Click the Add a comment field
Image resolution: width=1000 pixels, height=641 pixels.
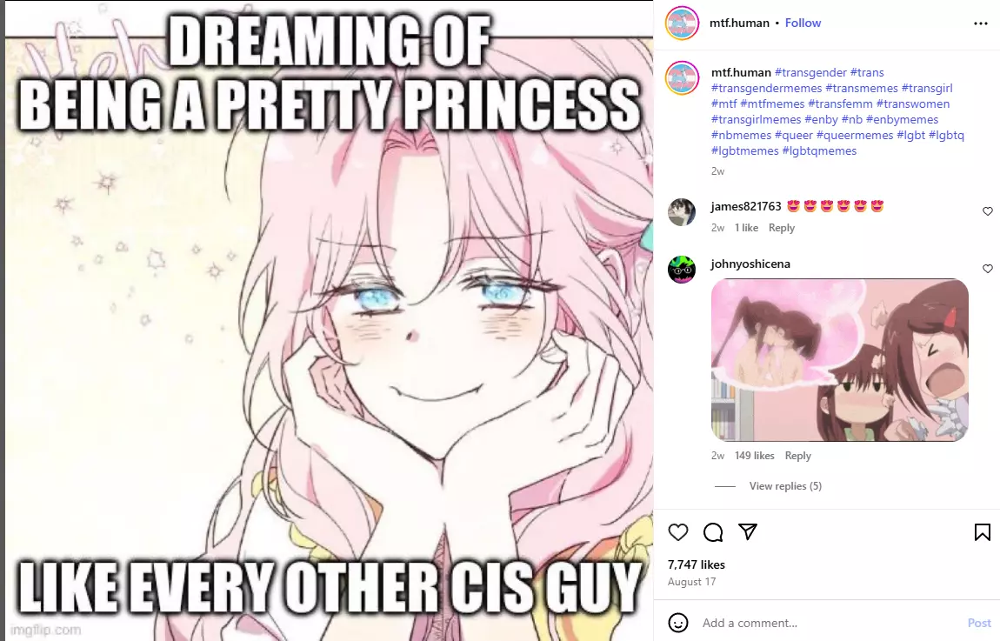coord(829,623)
